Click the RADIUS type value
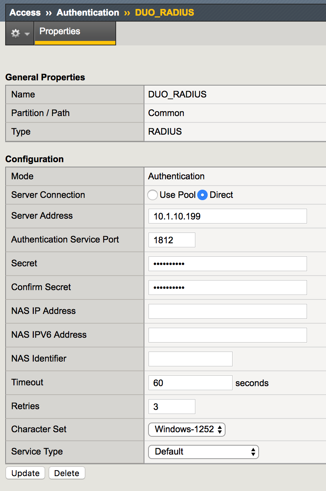Screen dimensions: 326x491 coord(165,132)
